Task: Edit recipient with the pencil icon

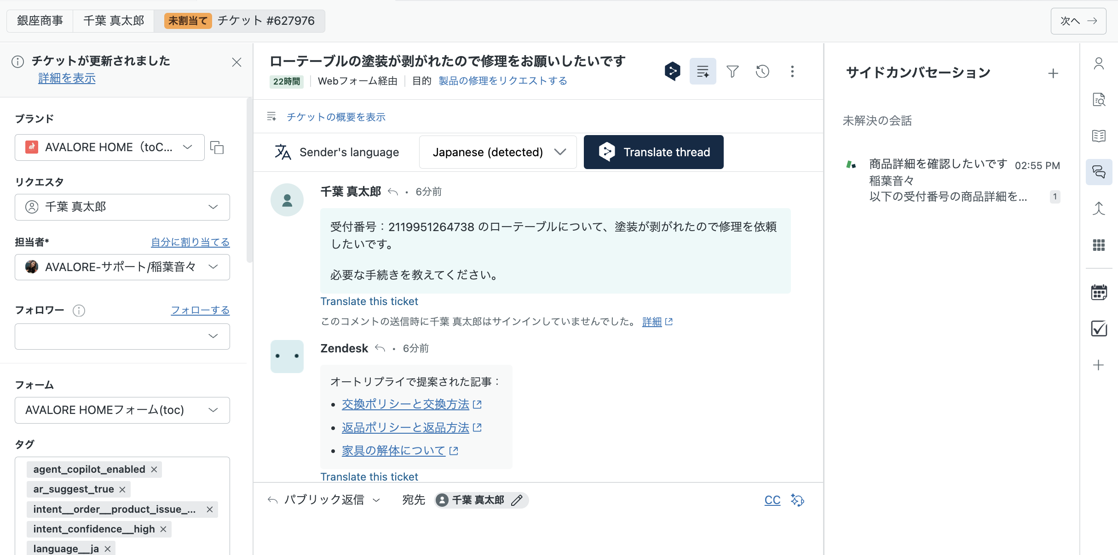Action: click(x=517, y=500)
